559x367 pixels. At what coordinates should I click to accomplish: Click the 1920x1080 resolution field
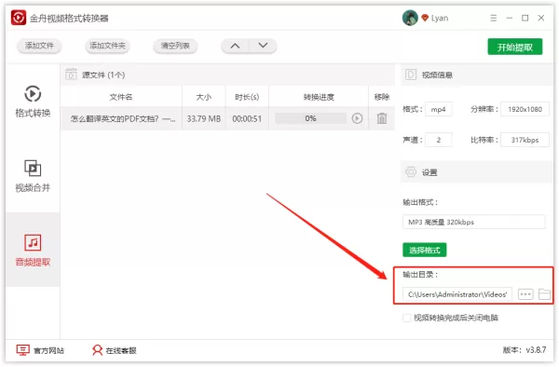point(525,109)
